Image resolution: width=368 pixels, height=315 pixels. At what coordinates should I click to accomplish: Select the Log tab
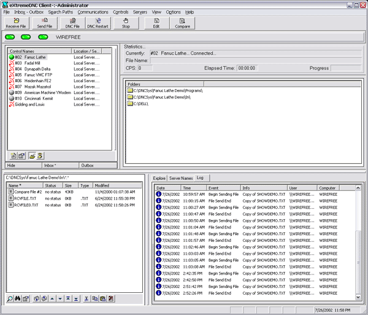[202, 178]
